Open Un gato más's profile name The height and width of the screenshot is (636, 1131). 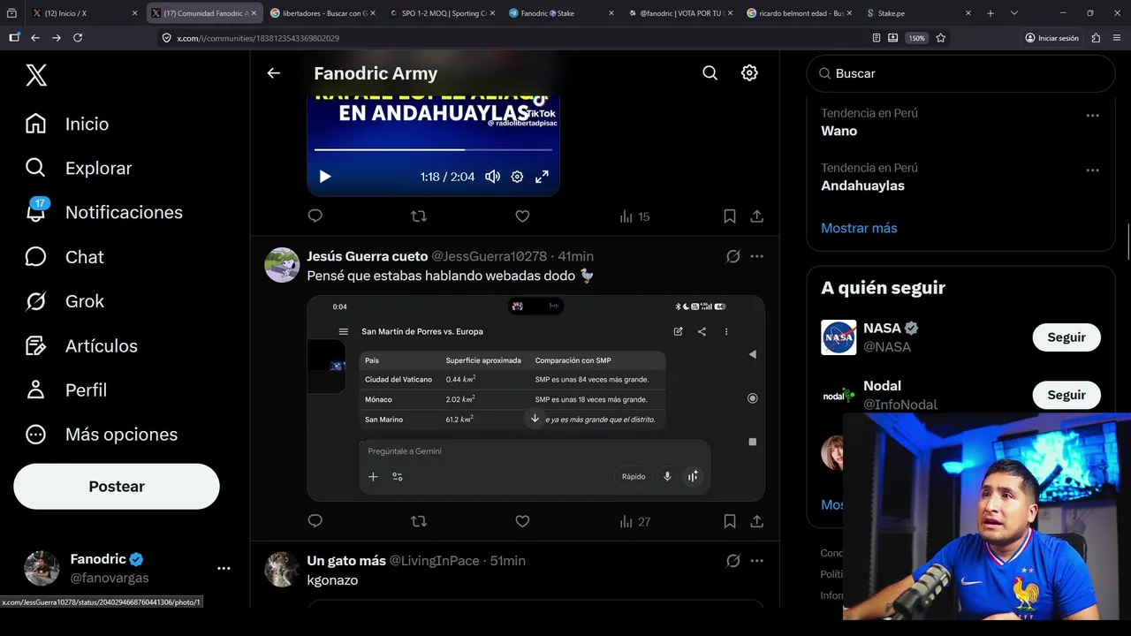pos(346,561)
